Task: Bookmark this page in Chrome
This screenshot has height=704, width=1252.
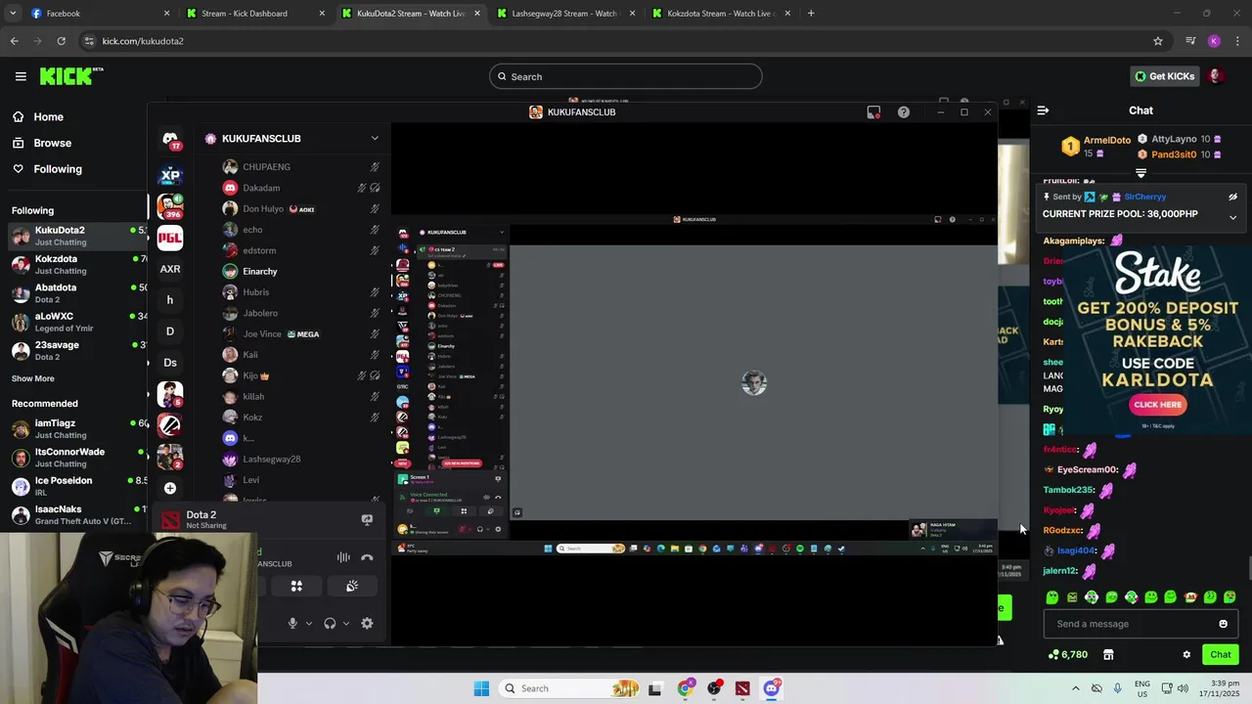Action: (1158, 41)
